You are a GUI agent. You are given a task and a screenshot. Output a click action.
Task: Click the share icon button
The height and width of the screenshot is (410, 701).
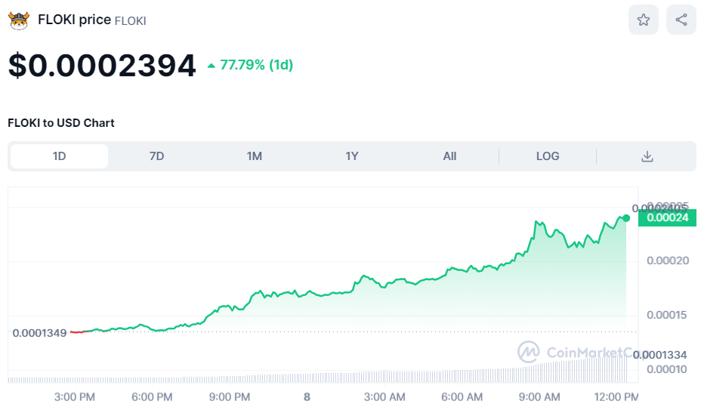coord(681,20)
